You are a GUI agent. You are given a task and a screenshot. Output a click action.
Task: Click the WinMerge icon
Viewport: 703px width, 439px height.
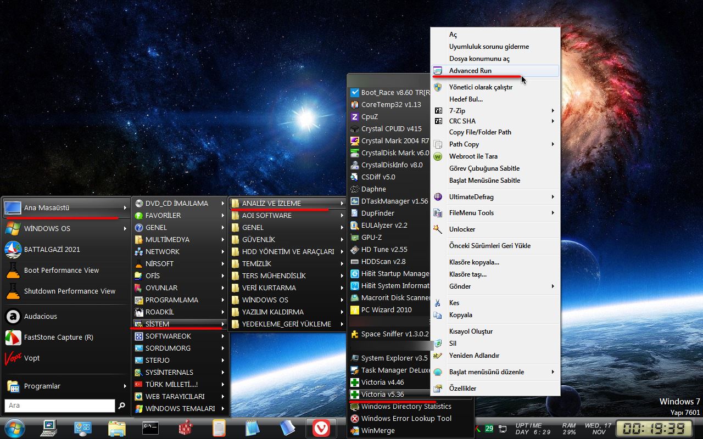pos(355,431)
